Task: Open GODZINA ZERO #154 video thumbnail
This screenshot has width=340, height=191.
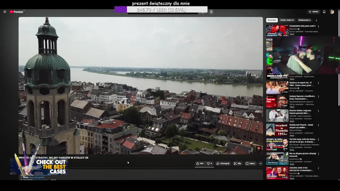Action: point(277,173)
